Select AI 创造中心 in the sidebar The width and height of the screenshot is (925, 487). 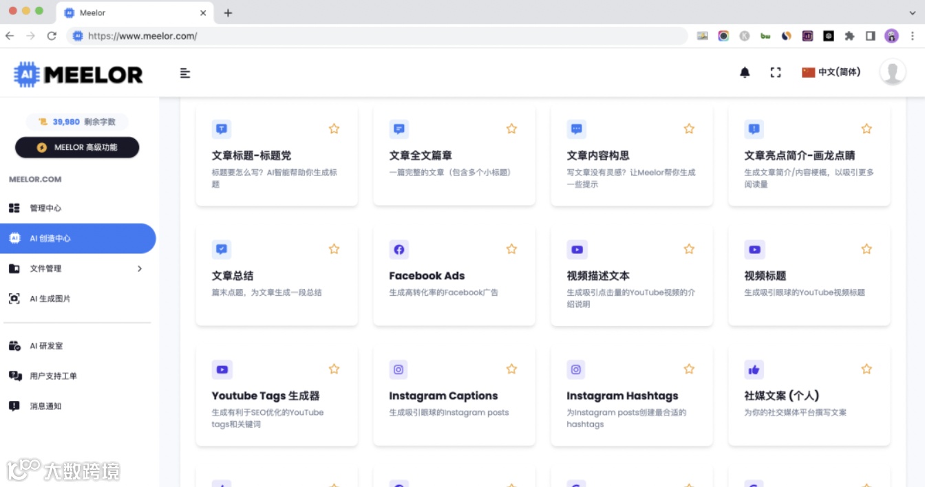[x=78, y=239]
